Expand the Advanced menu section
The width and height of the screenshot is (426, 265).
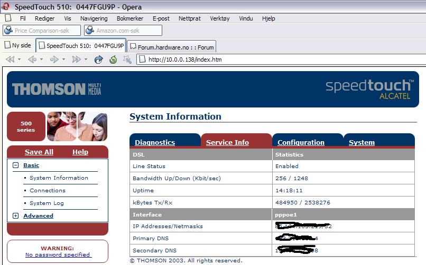pos(15,215)
